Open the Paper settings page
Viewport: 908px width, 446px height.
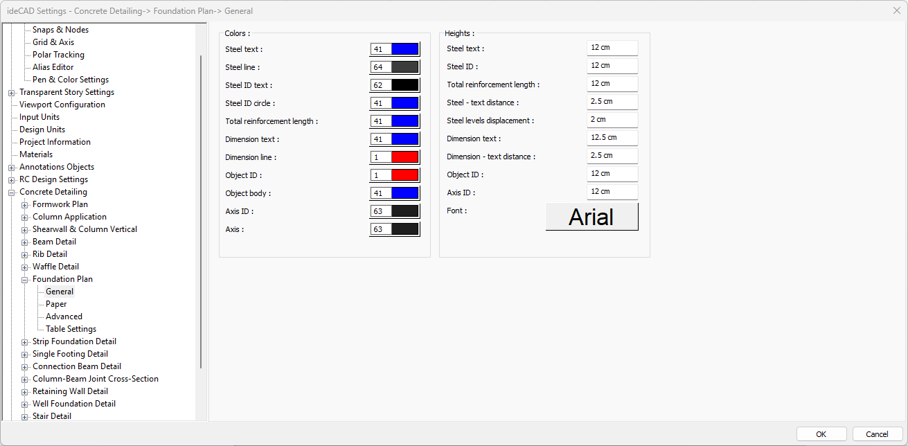tap(56, 304)
